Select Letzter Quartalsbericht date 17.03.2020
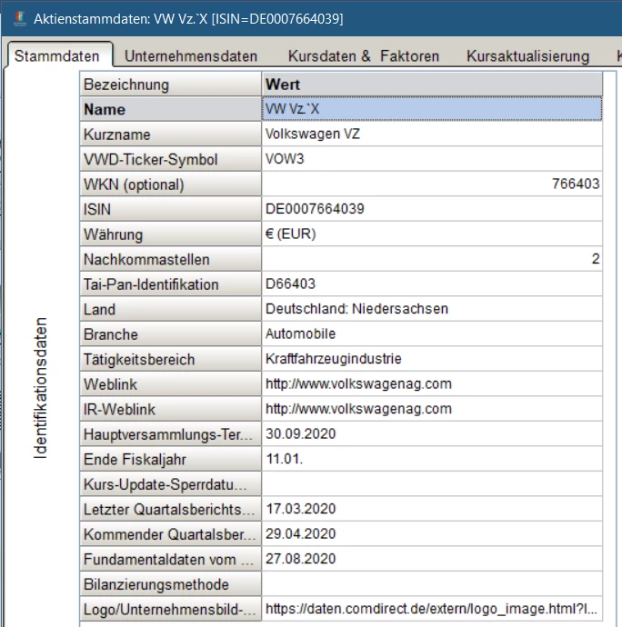Image resolution: width=622 pixels, height=627 pixels. [432, 509]
